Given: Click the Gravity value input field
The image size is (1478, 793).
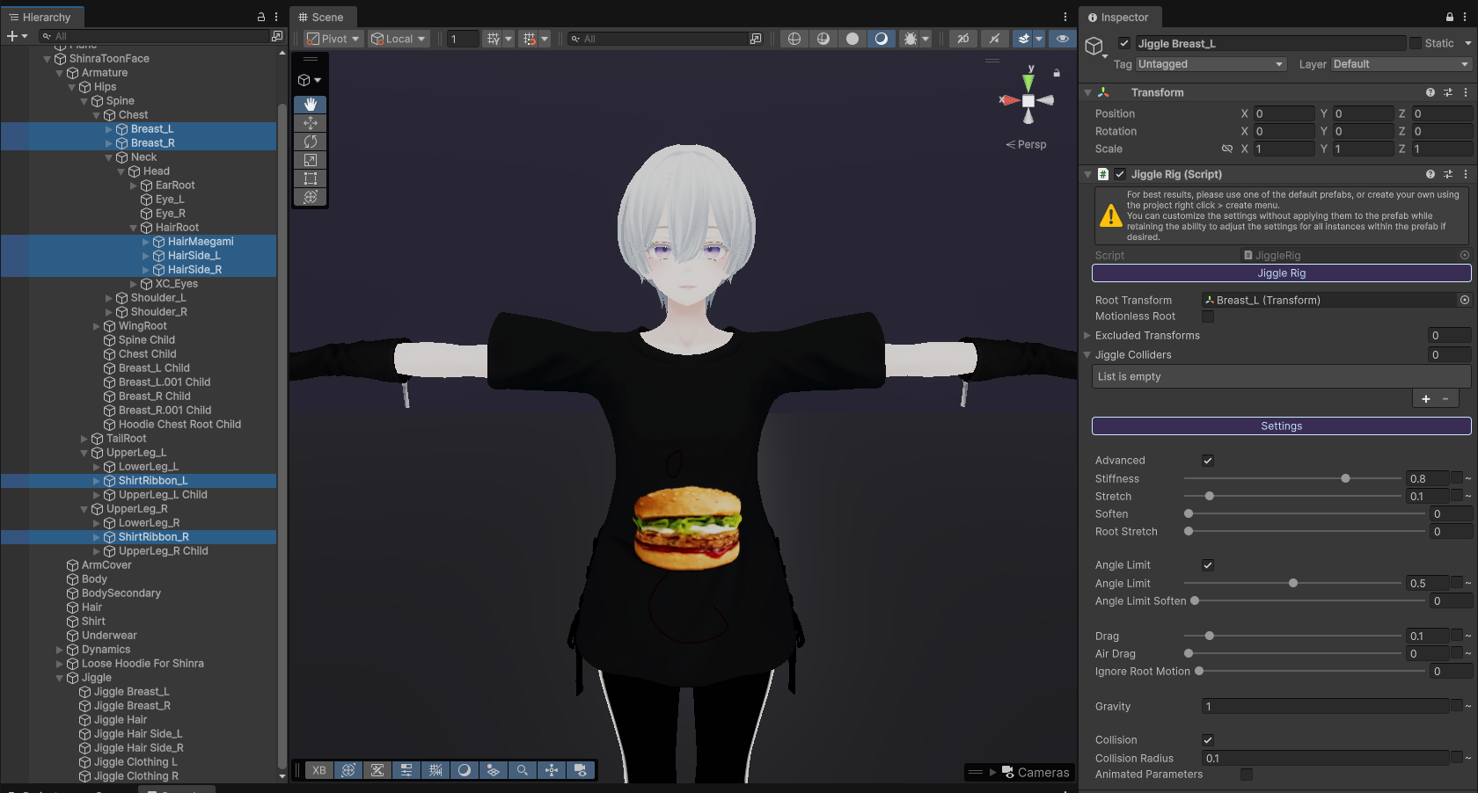Looking at the screenshot, I should pos(1324,707).
